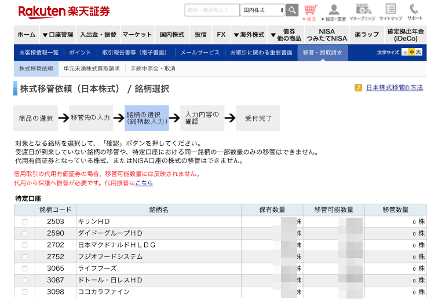Click the 移管可能数量 column header

tap(334, 210)
